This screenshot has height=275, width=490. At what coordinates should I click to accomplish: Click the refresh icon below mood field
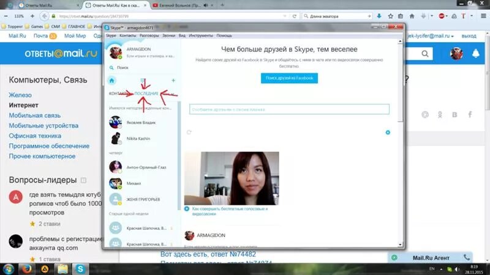pyautogui.click(x=189, y=132)
